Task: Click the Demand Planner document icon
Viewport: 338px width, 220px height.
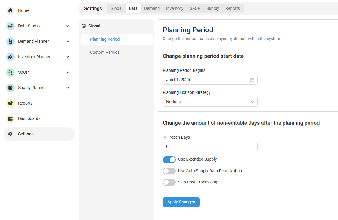Action: point(10,41)
